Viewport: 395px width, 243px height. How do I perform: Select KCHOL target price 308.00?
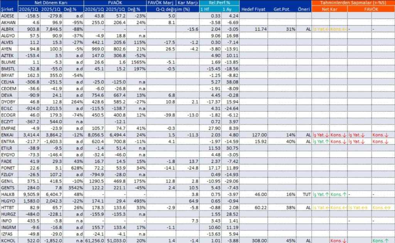point(260,241)
